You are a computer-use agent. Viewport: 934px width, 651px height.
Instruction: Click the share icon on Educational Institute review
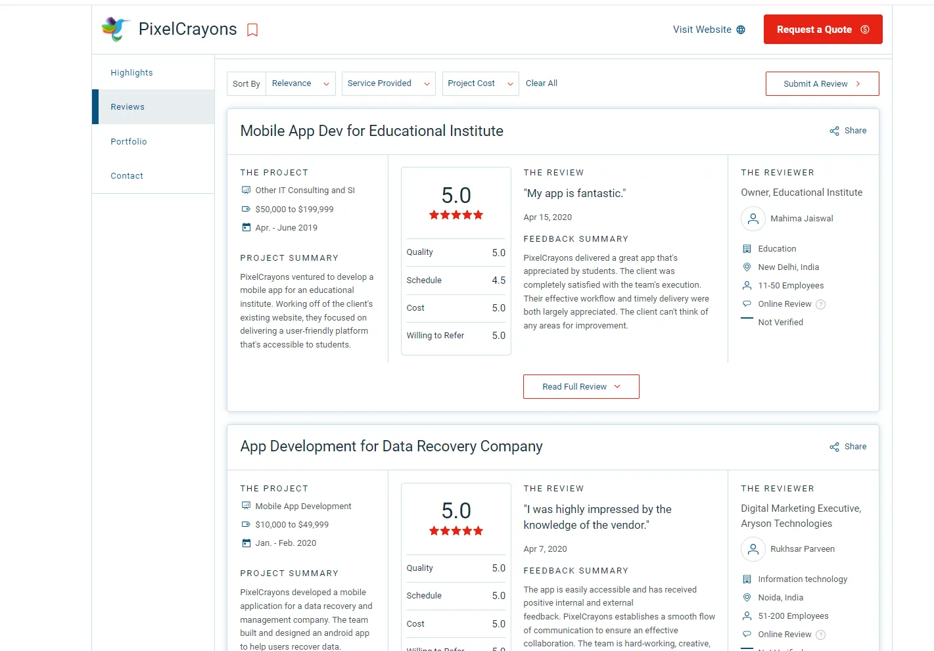click(x=834, y=131)
